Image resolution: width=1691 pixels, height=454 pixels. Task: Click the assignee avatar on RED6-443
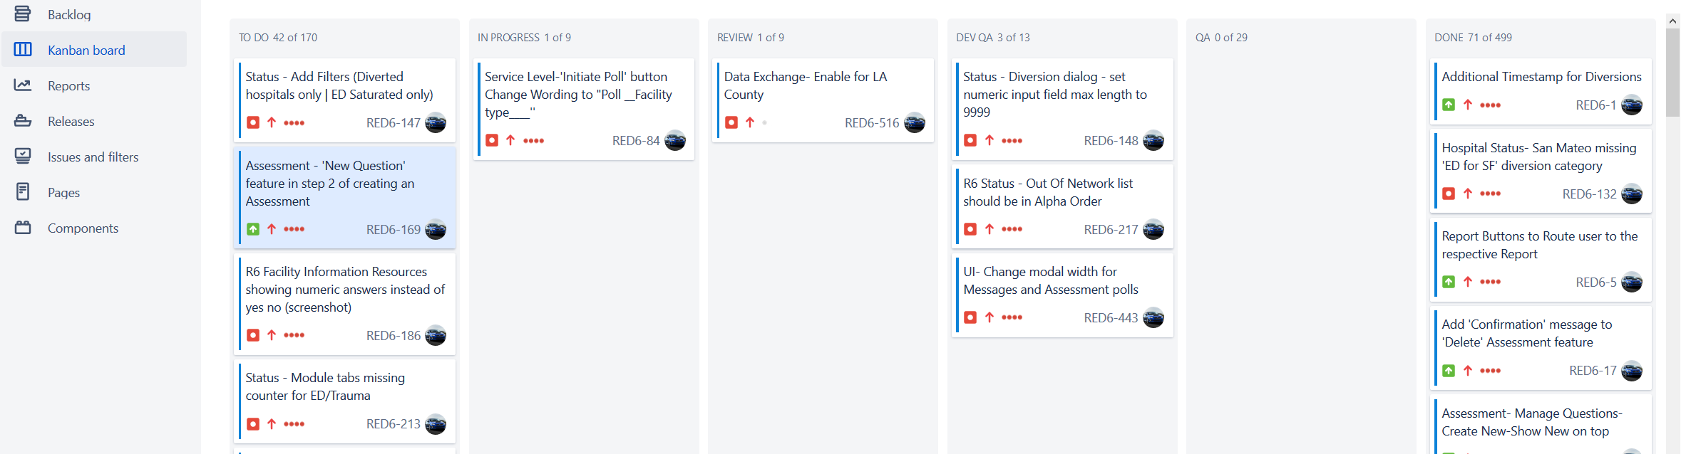[1153, 318]
